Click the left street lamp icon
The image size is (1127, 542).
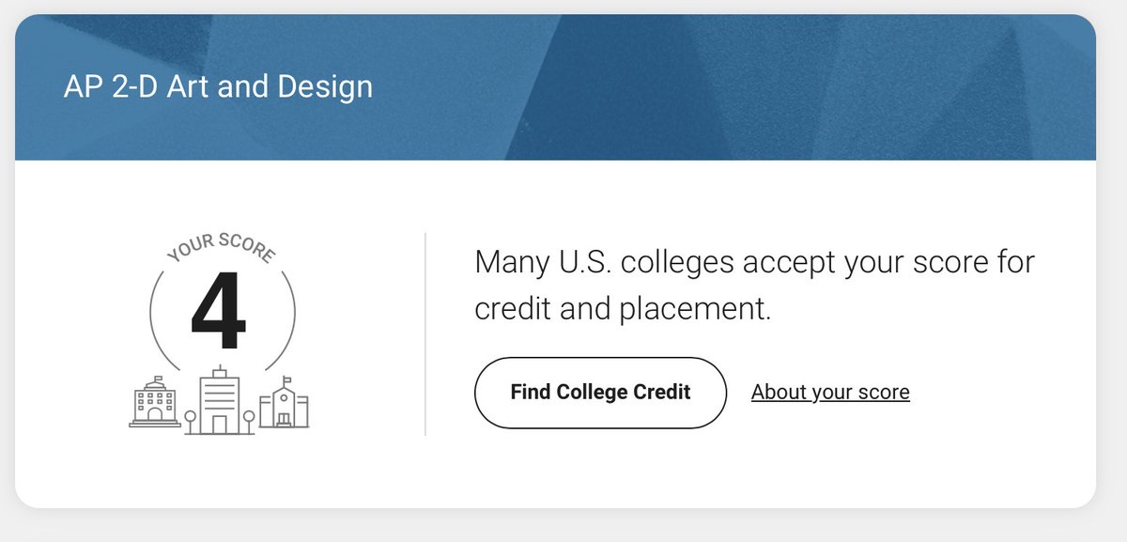(191, 422)
